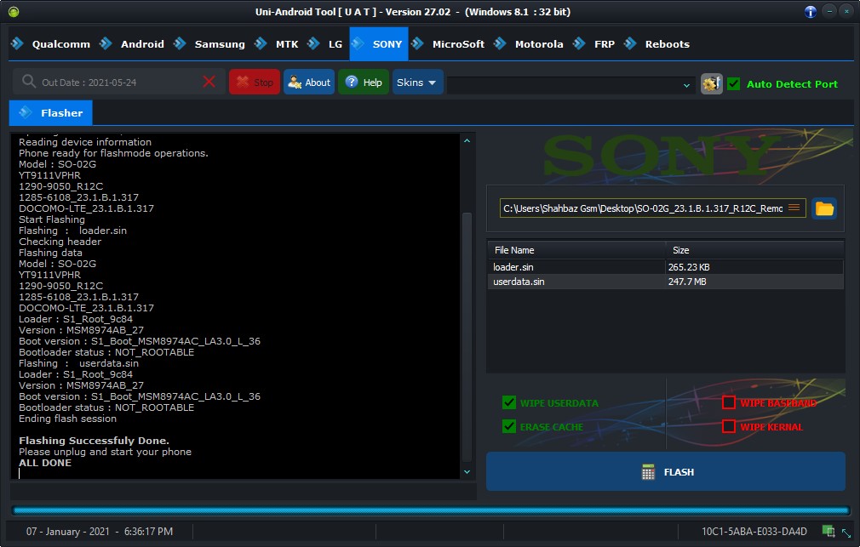This screenshot has height=547, width=860.
Task: Open the About dialog
Action: [x=309, y=83]
